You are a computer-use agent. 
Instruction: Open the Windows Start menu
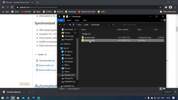[3, 98]
